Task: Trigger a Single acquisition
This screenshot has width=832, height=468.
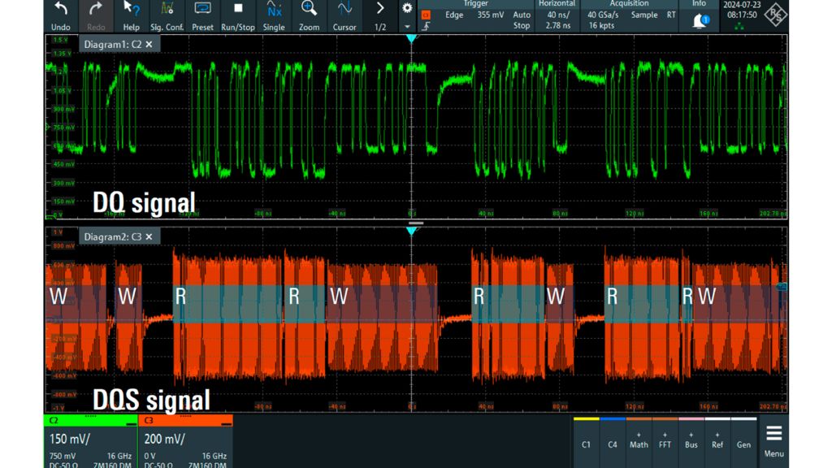Action: coord(274,13)
